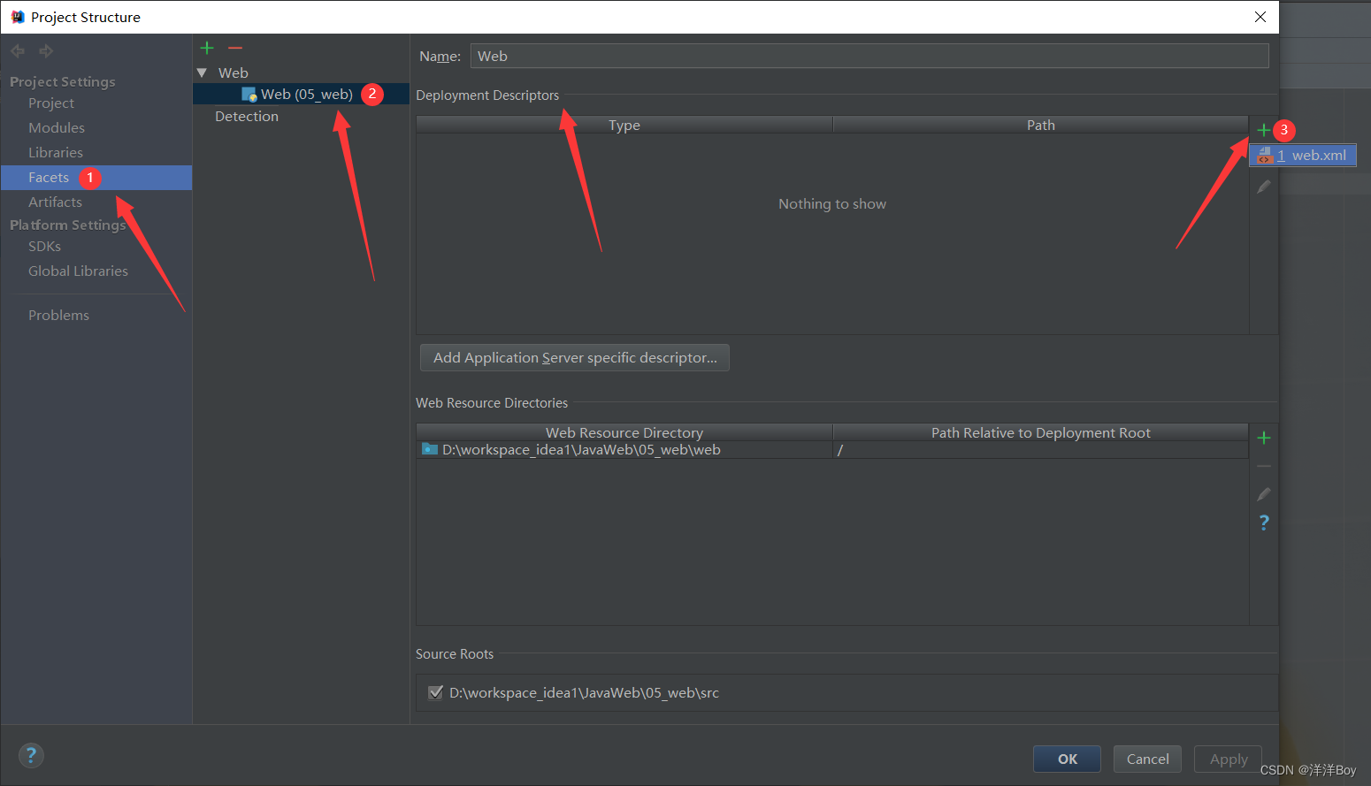1371x786 pixels.
Task: Add a new web resource directory with plus icon
Action: 1263,437
